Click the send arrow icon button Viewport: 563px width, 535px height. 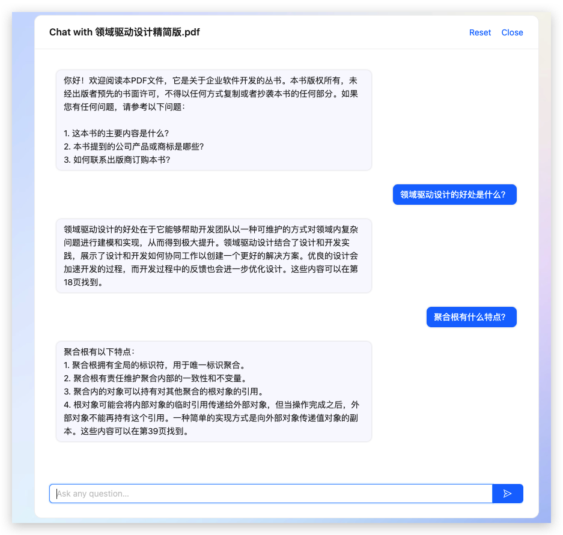[x=507, y=494]
